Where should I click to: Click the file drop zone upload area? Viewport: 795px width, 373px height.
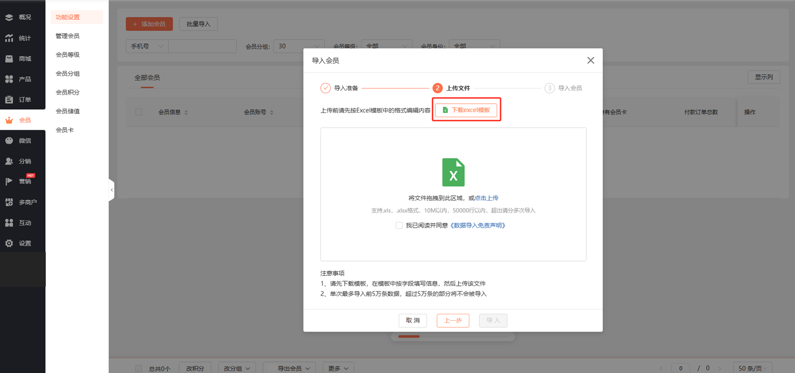pos(453,194)
